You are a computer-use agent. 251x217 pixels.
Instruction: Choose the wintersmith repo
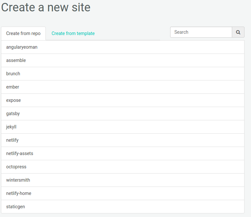[x=123, y=180]
